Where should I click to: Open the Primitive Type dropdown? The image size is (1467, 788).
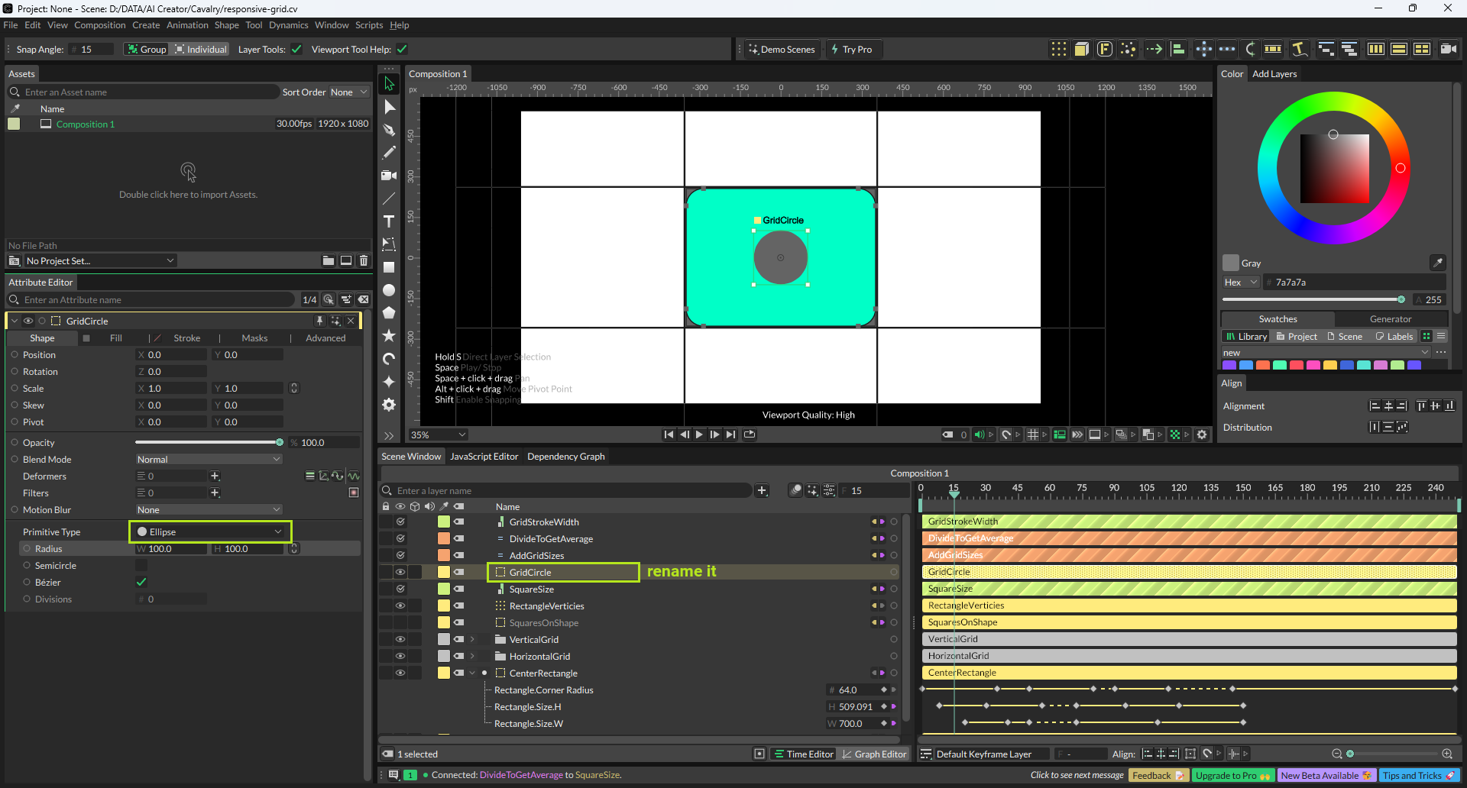(x=210, y=532)
